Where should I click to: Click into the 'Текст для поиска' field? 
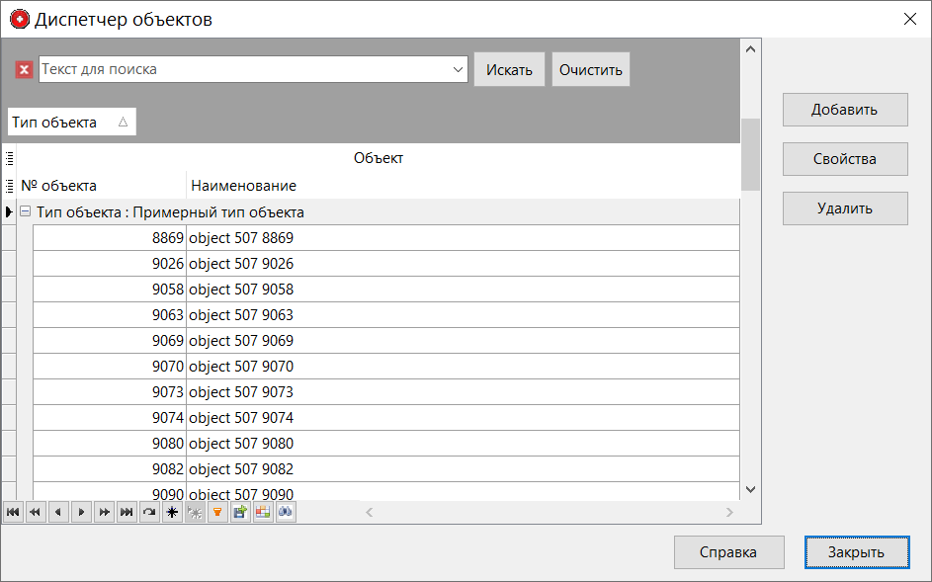tap(242, 69)
